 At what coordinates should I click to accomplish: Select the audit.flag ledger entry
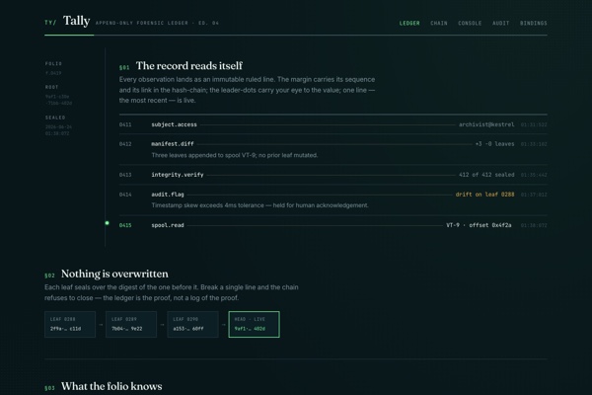pos(333,199)
